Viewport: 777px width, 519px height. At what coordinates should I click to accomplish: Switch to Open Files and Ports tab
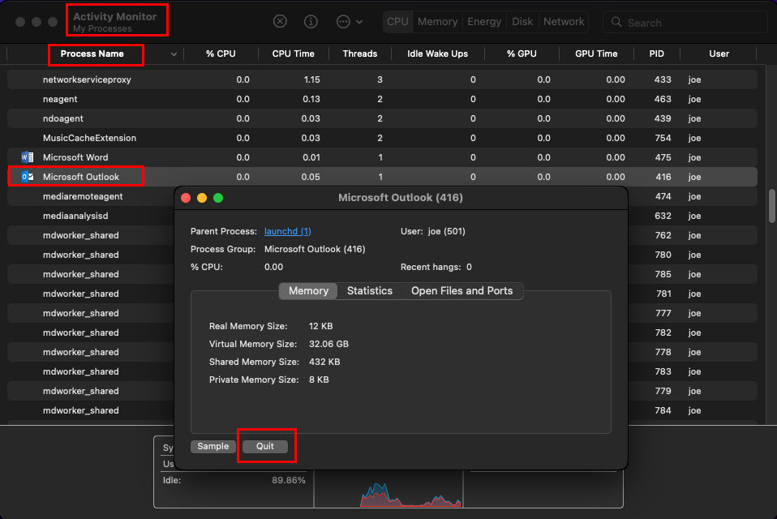coord(461,290)
